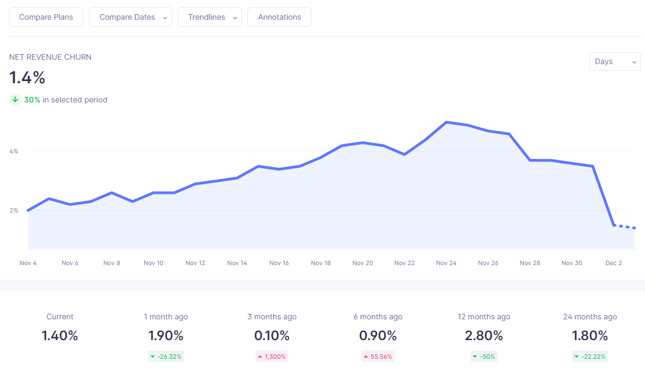645x373 pixels.
Task: Click the 3 months ago 0.10% value
Action: [271, 336]
